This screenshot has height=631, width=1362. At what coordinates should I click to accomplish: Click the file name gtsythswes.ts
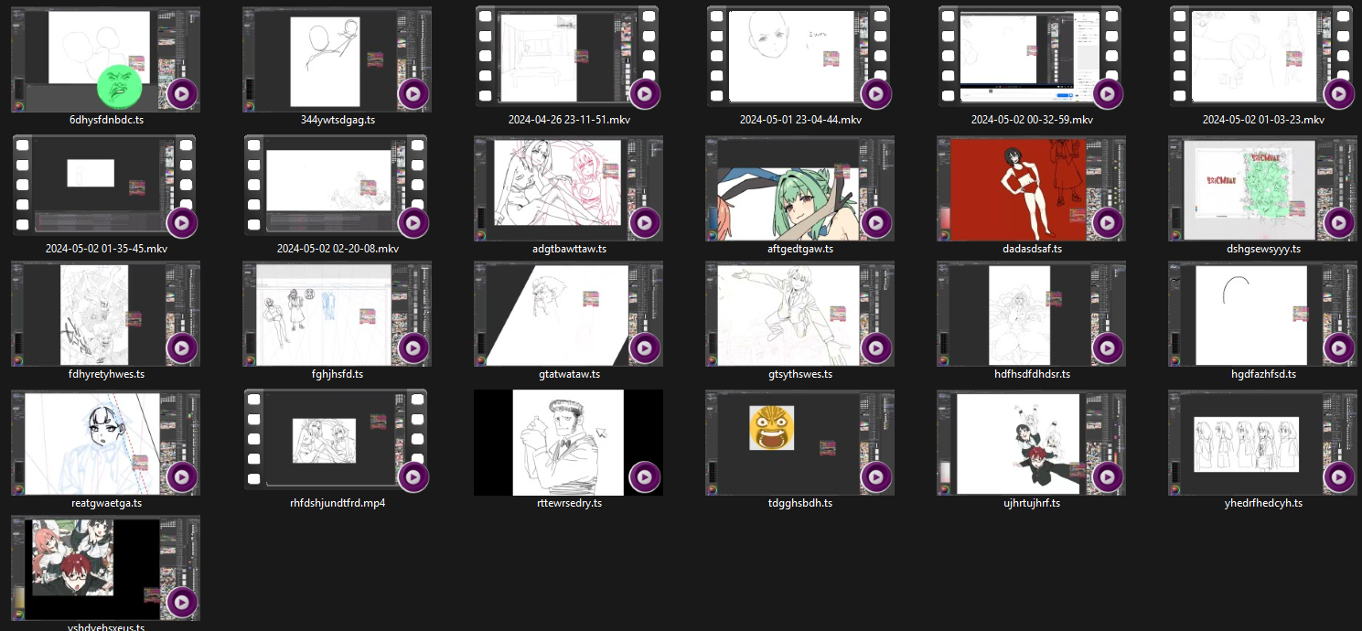point(800,374)
